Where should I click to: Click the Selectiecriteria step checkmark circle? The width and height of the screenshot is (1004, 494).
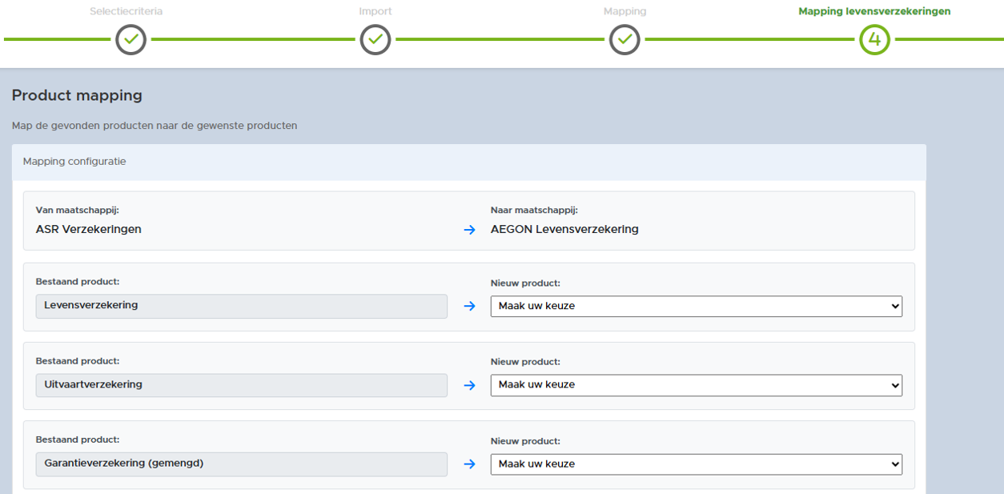pos(131,39)
